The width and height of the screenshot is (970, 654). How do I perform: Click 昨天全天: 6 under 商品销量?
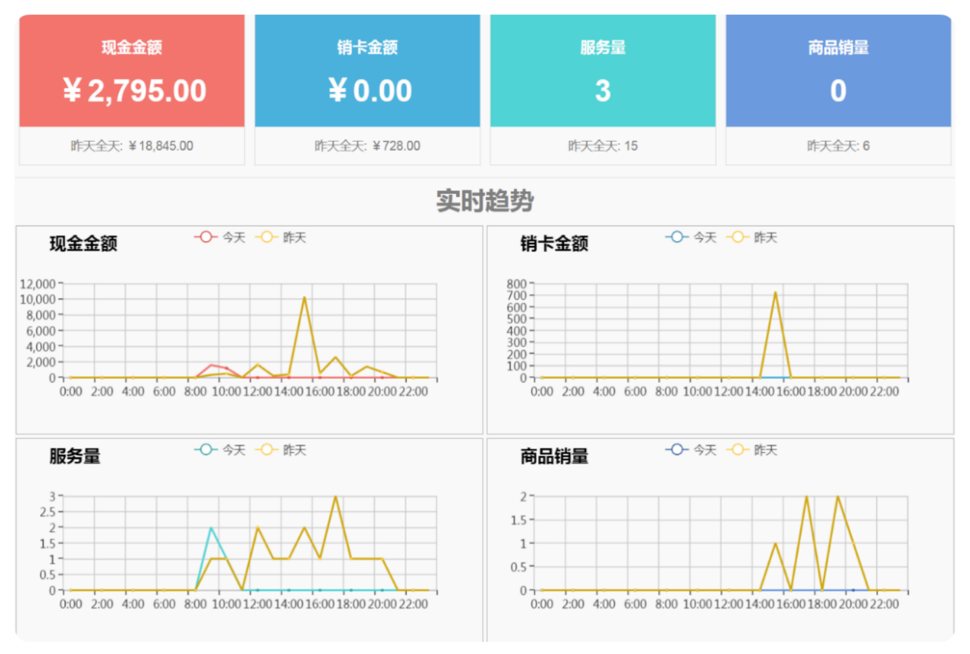coord(838,146)
